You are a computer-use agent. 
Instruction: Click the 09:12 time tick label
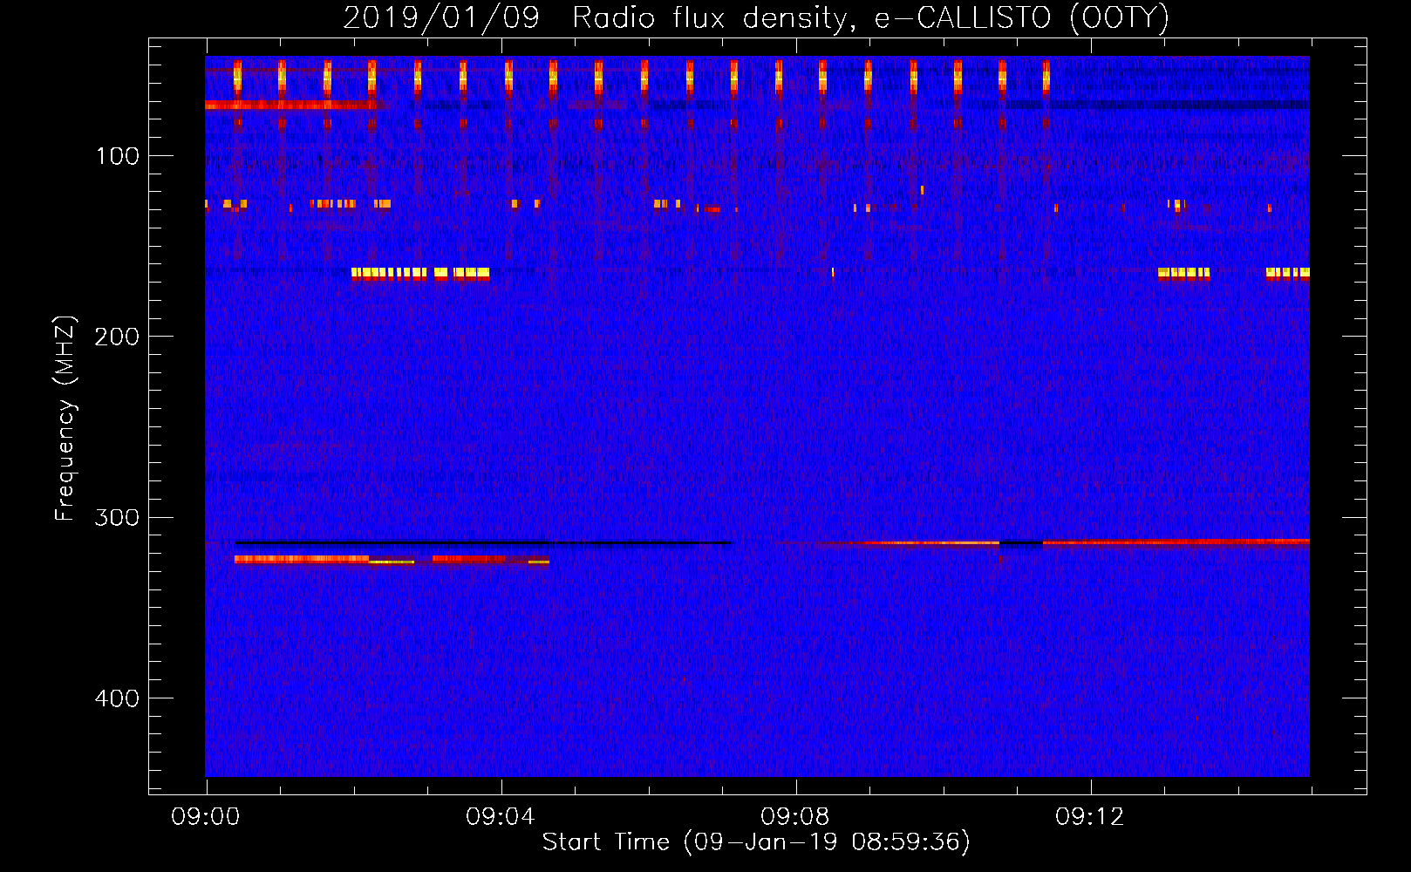[1090, 817]
